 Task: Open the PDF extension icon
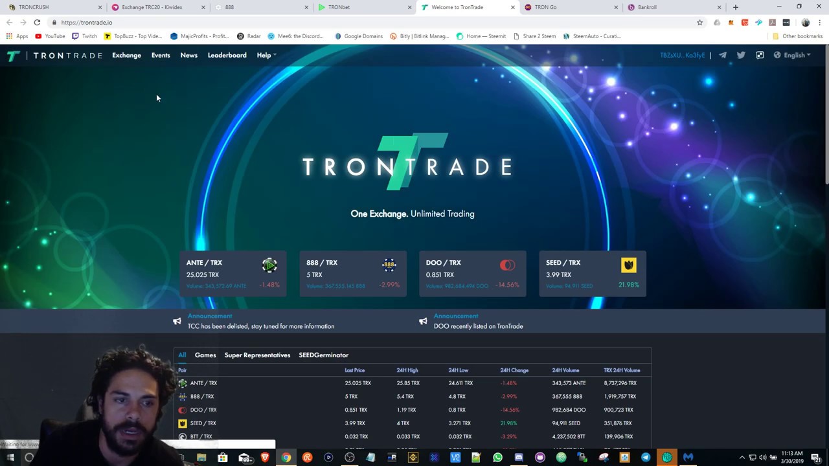[772, 23]
